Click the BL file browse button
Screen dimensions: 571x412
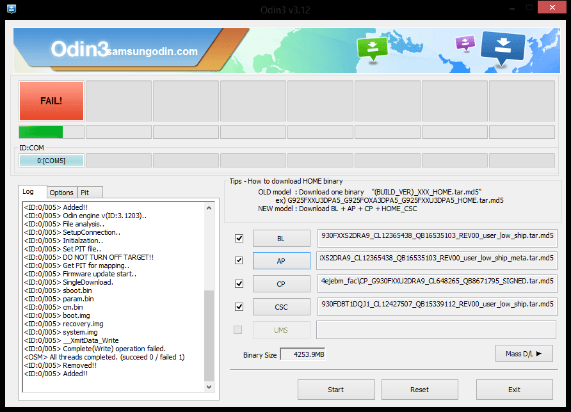(282, 239)
